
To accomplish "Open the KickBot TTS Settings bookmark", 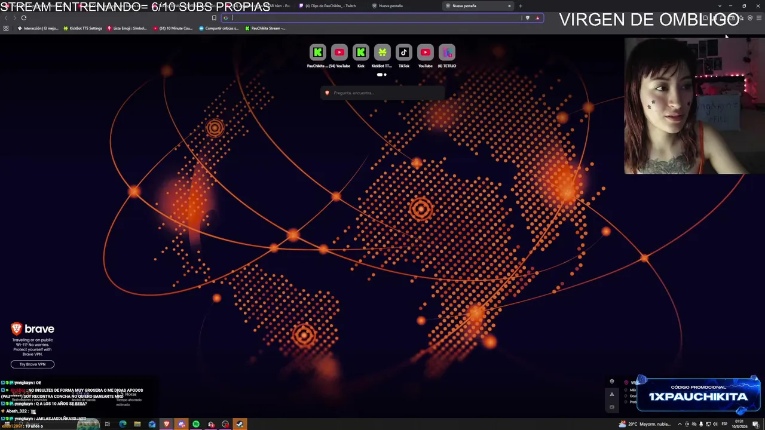I will pos(82,28).
